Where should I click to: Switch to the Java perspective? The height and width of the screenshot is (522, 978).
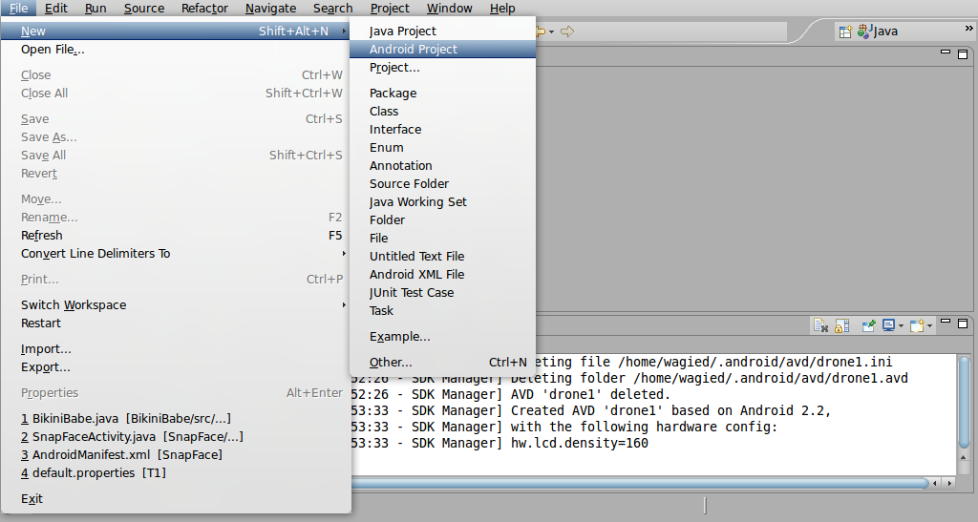[879, 31]
